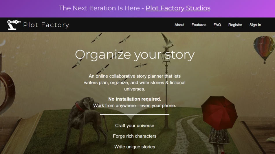Open the FAQ page
This screenshot has width=275, height=154.
coord(217,25)
